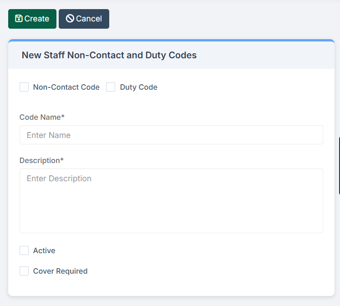
Task: Click the Cover Required label text
Action: point(60,271)
